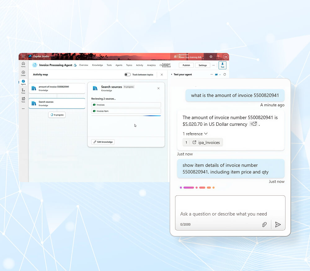Switch to the Knowledge tab
This screenshot has width=310, height=271.
pyautogui.click(x=97, y=65)
